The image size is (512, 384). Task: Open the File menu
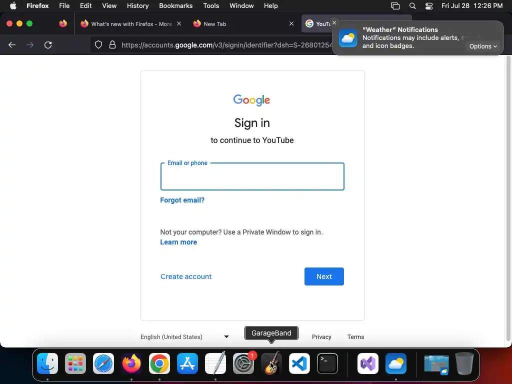tap(64, 6)
